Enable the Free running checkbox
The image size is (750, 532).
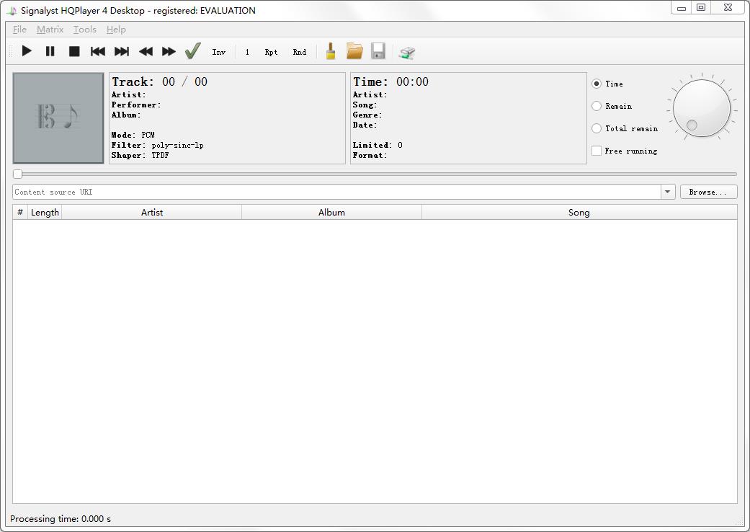click(x=597, y=151)
